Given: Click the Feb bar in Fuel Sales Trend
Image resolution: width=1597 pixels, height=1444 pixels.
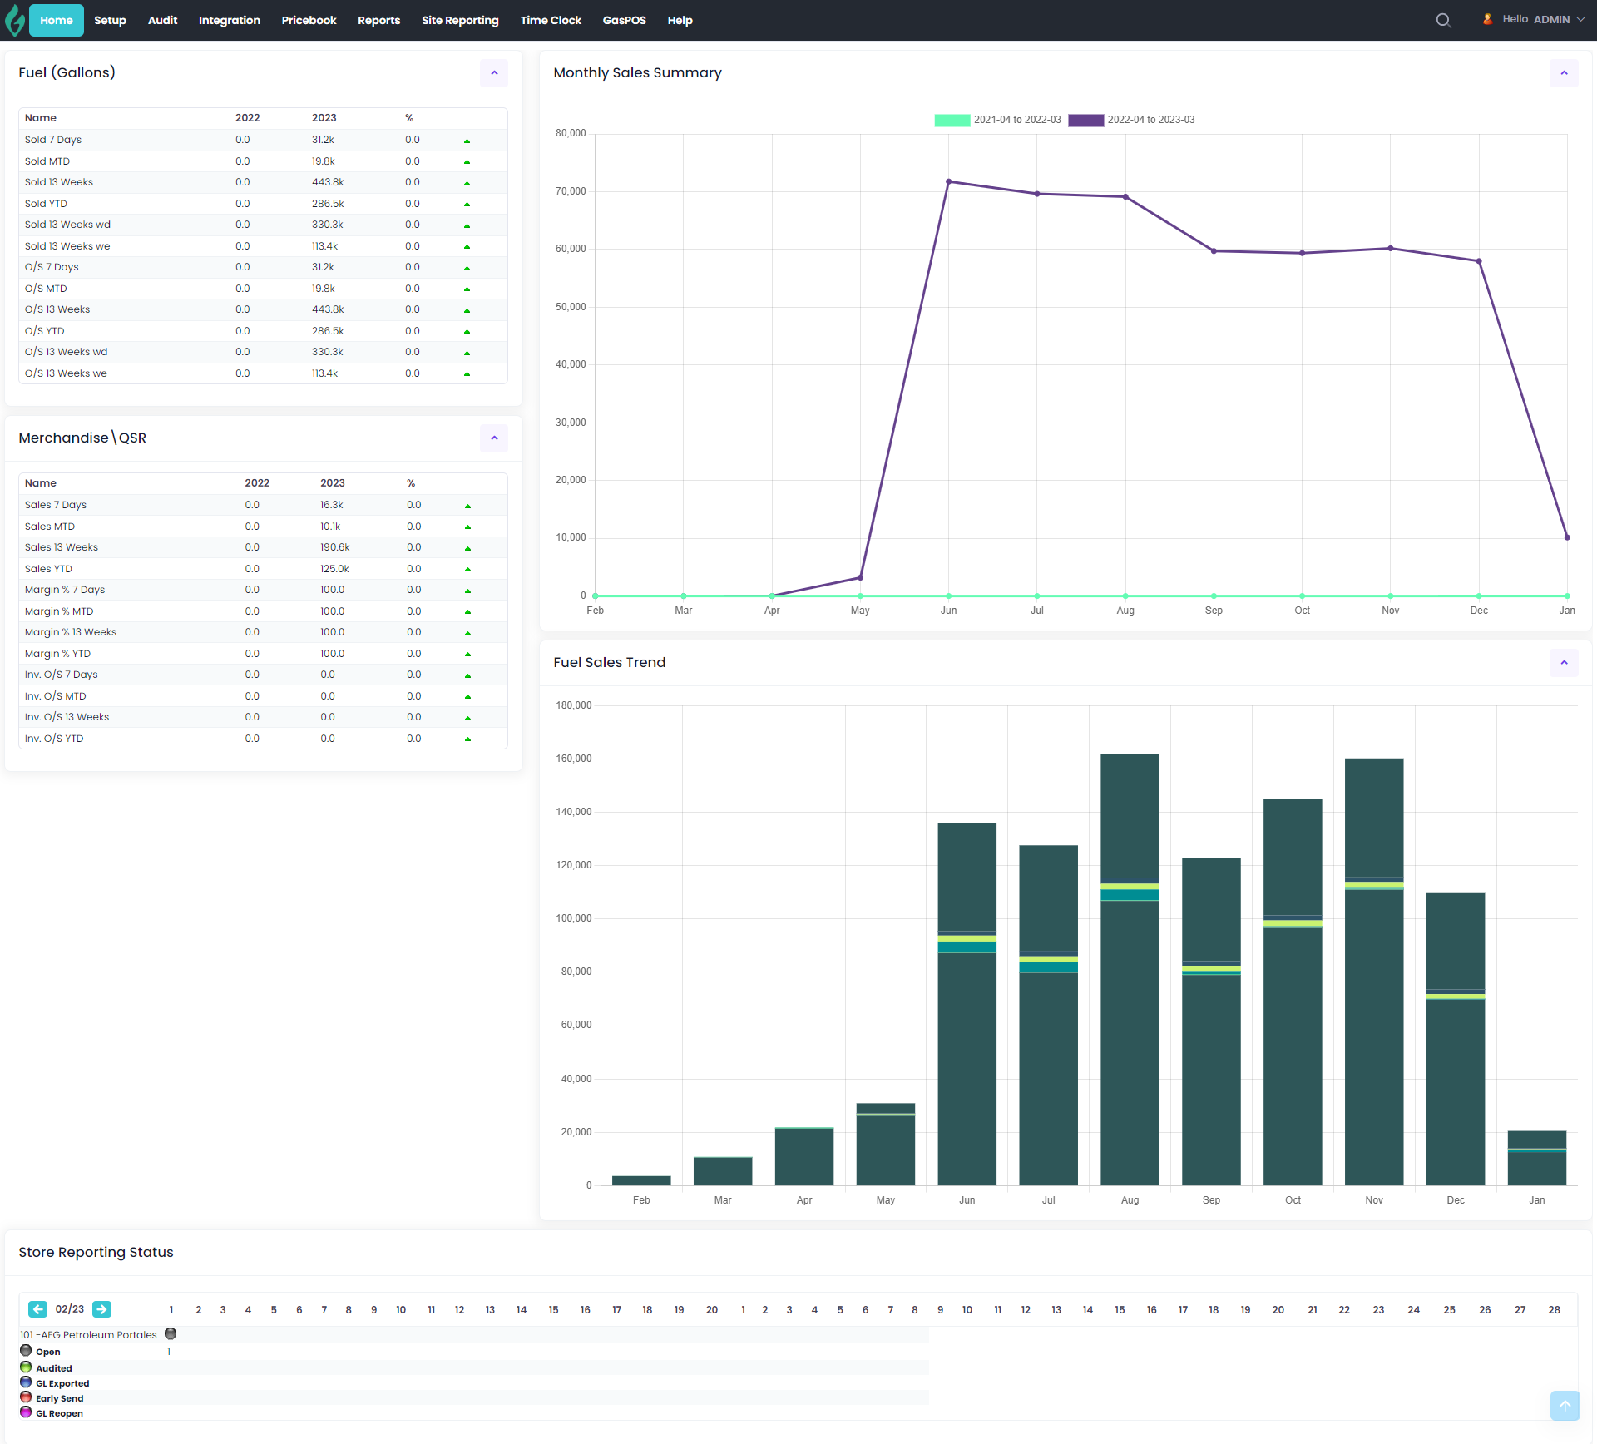Looking at the screenshot, I should [x=641, y=1180].
